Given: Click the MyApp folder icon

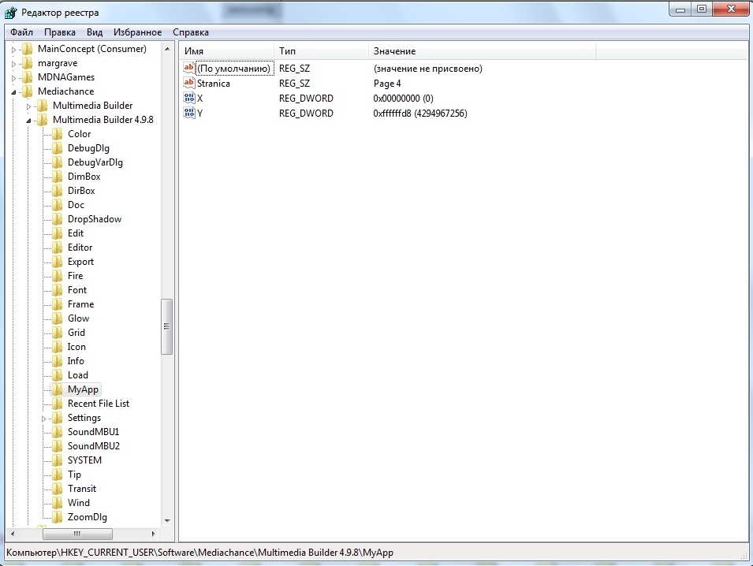Looking at the screenshot, I should tap(57, 389).
